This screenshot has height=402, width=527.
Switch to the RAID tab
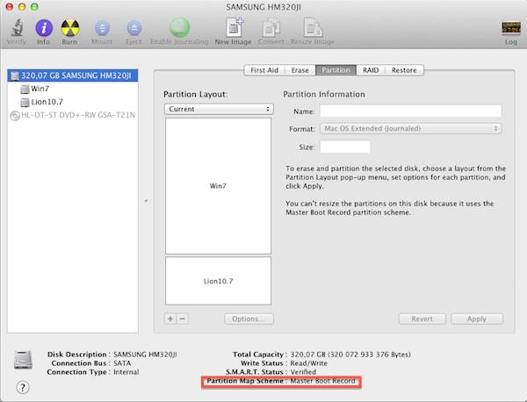point(369,69)
